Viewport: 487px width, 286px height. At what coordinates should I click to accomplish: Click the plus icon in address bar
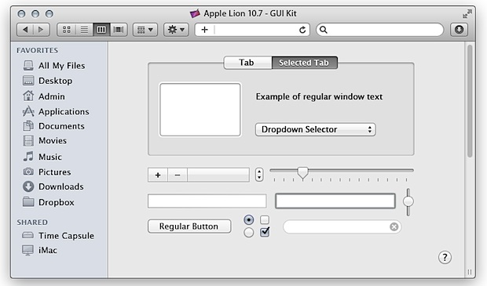pyautogui.click(x=204, y=30)
